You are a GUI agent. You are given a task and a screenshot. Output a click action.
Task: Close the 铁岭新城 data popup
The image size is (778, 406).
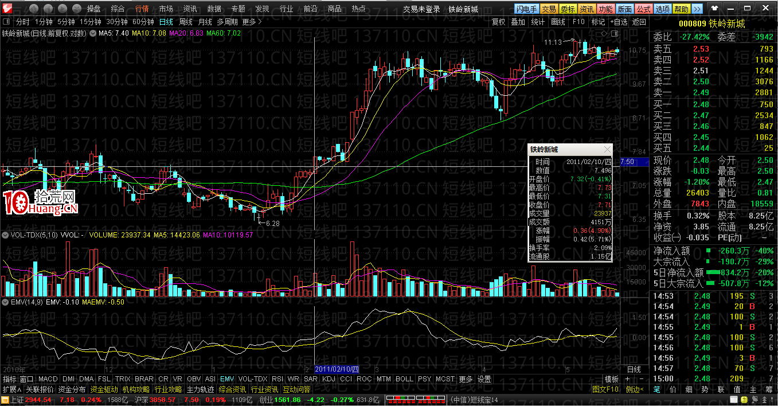607,150
